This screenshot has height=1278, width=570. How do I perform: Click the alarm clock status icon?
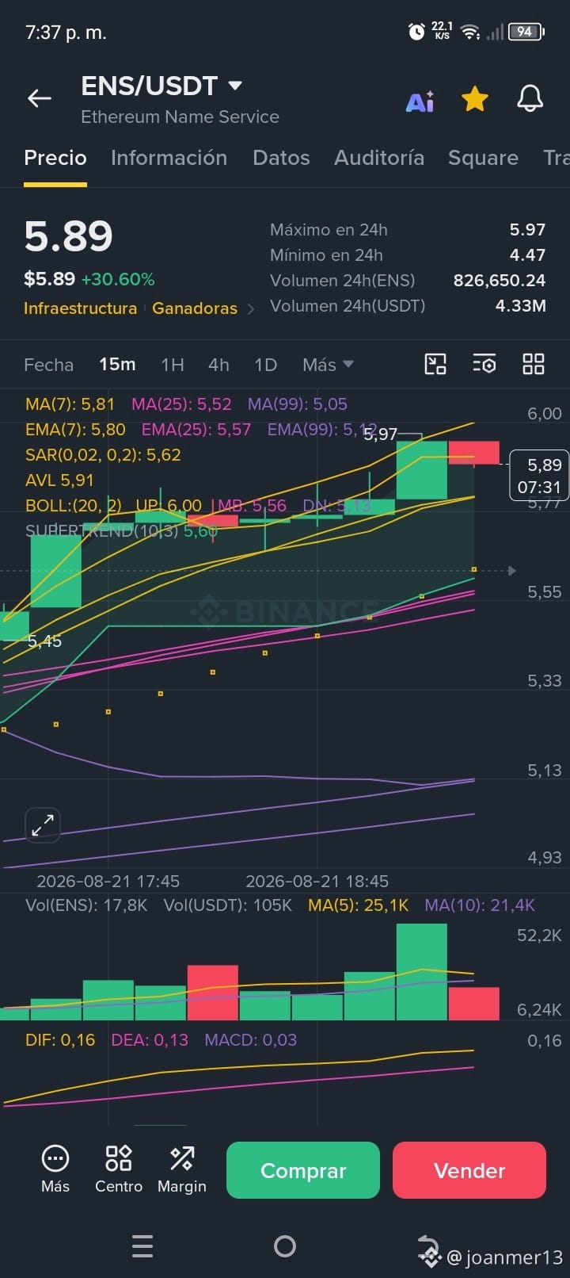click(416, 32)
